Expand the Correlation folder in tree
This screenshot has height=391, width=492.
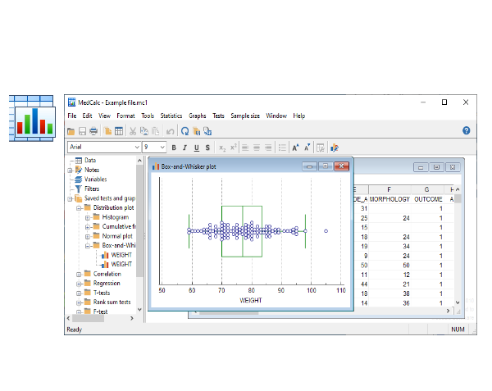click(x=78, y=274)
